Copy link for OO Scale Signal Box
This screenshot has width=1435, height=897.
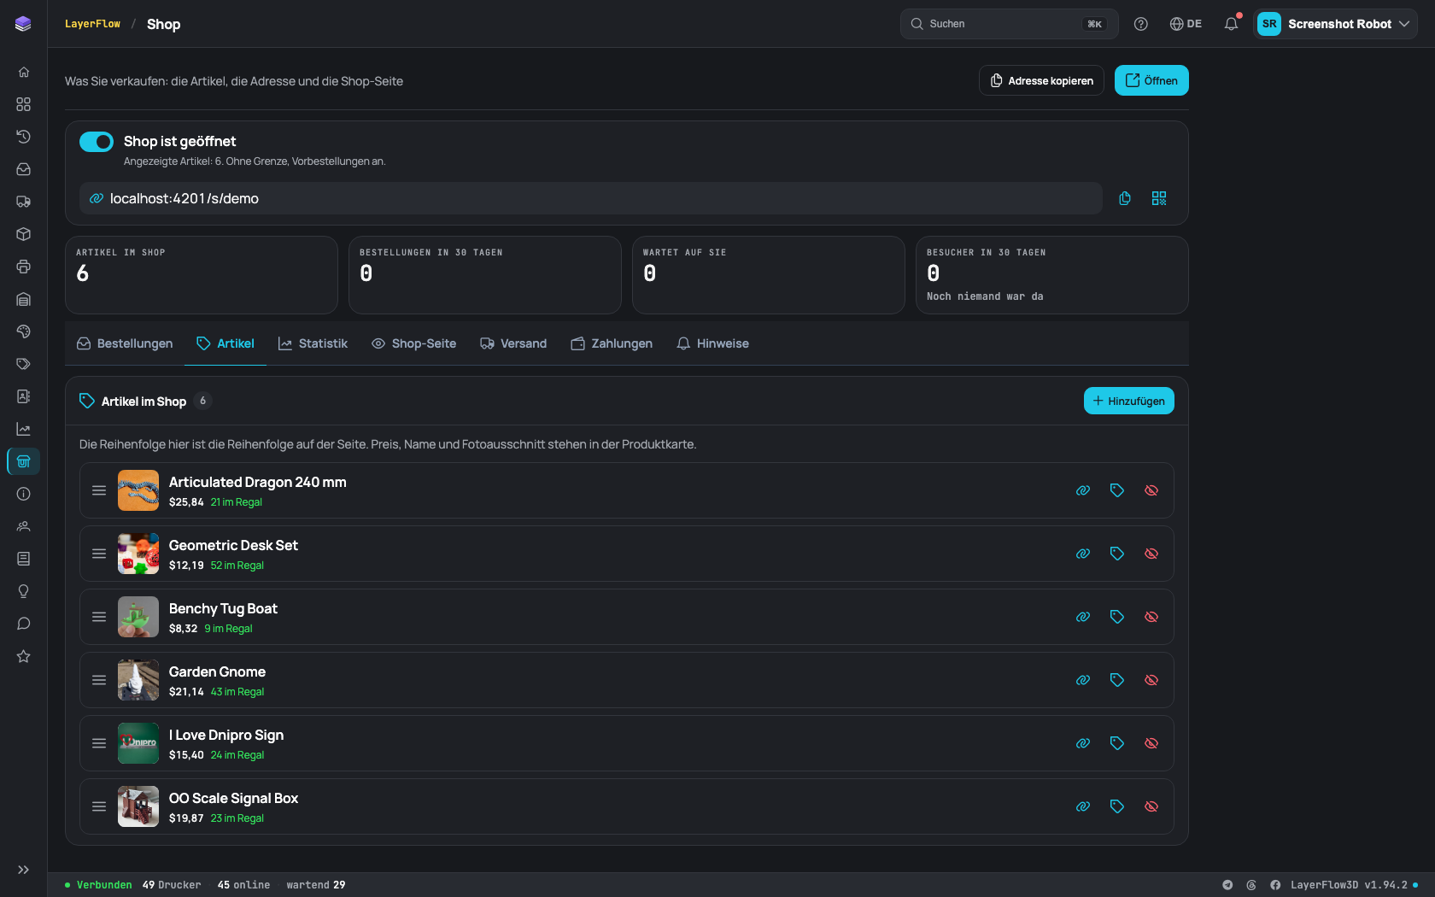[x=1083, y=806]
